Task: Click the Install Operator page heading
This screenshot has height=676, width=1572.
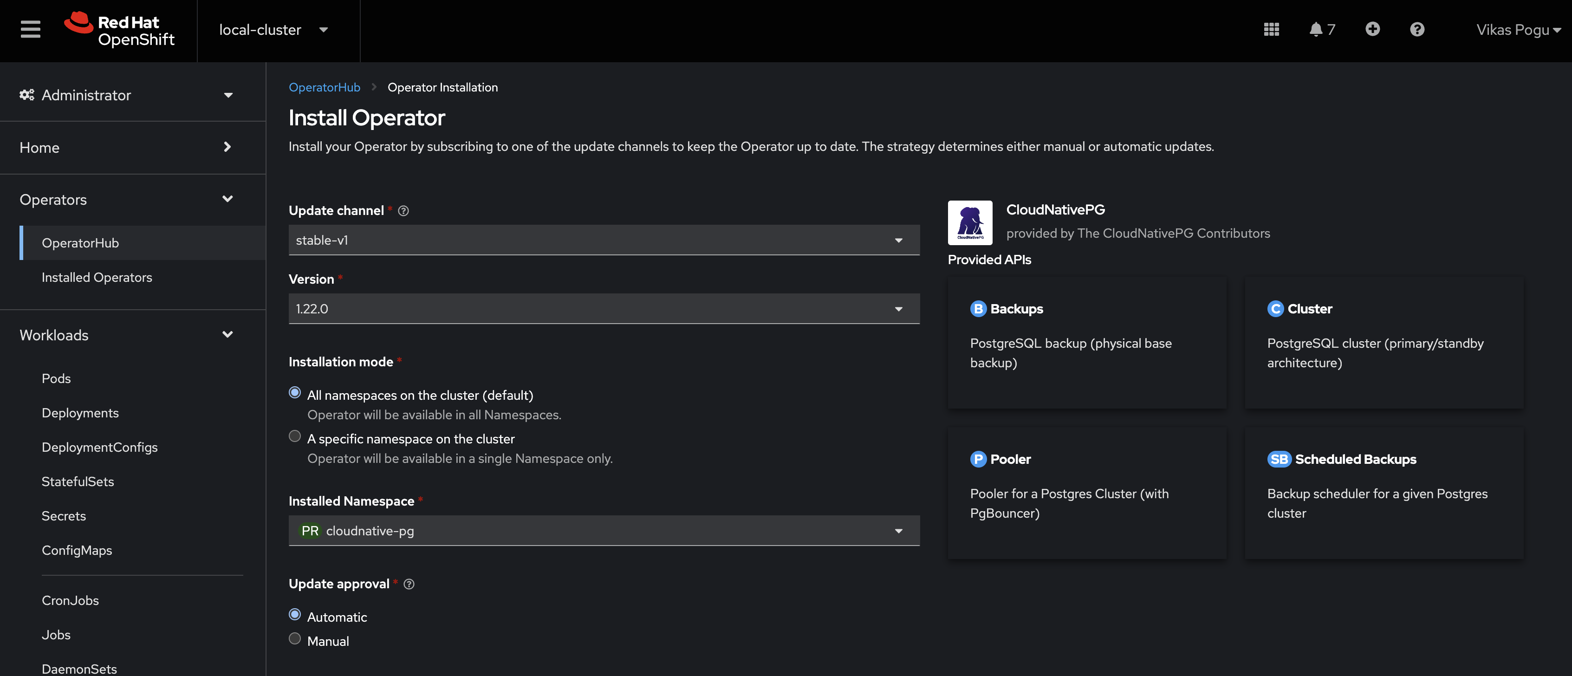Action: coord(367,118)
